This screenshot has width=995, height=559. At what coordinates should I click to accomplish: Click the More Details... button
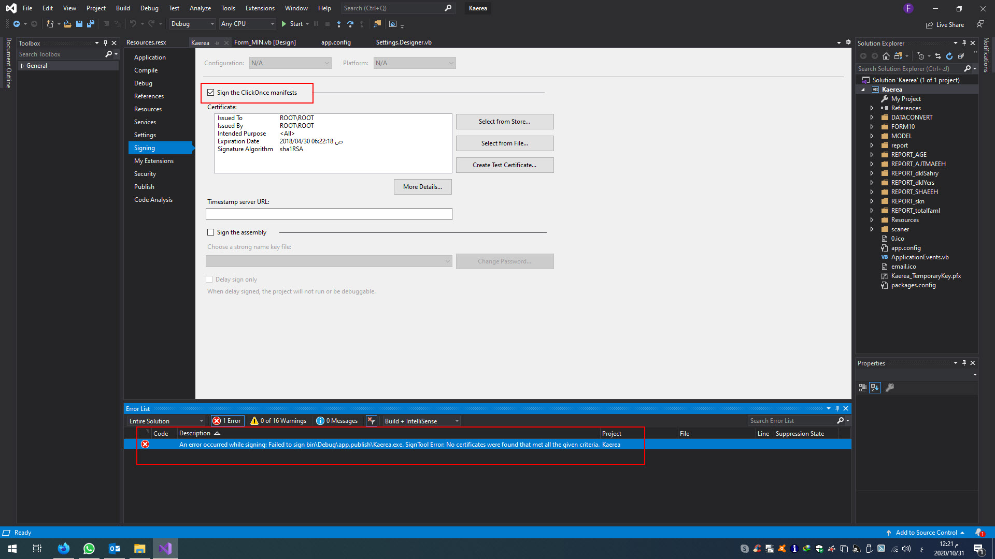coord(423,187)
